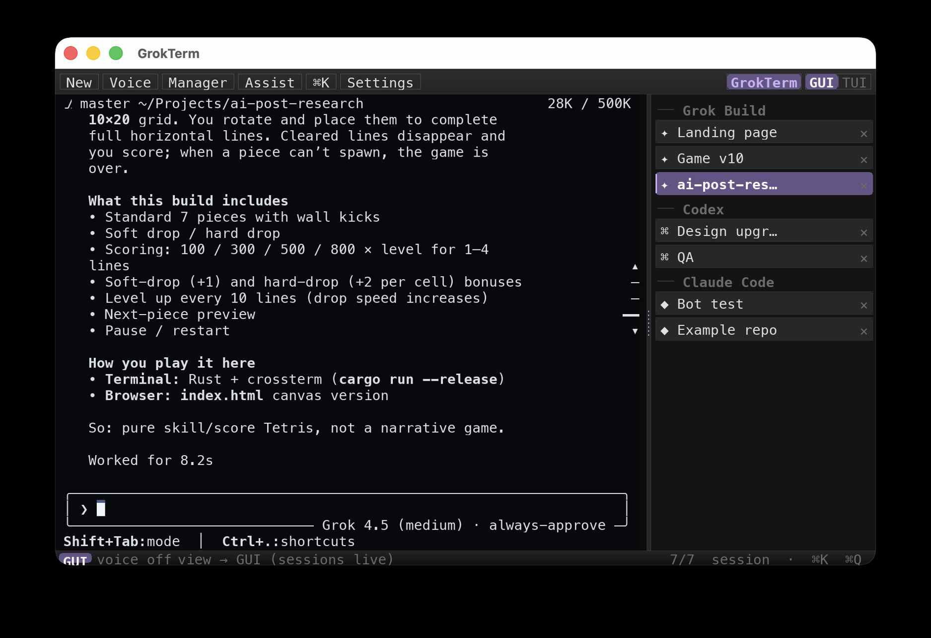931x638 pixels.
Task: Click sparkle icon beside ai-post-res…
Action: click(665, 185)
